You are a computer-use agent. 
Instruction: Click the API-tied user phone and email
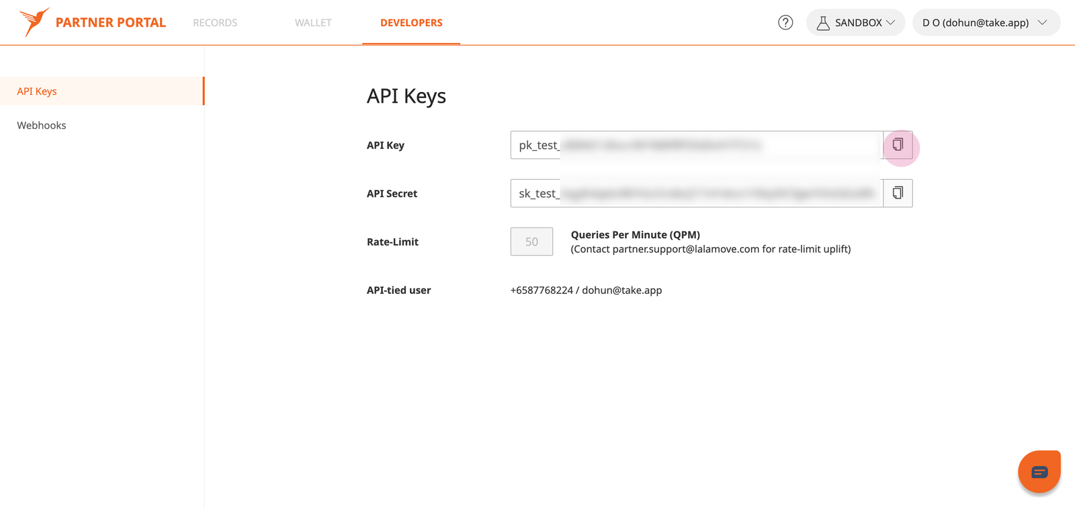pyautogui.click(x=586, y=290)
